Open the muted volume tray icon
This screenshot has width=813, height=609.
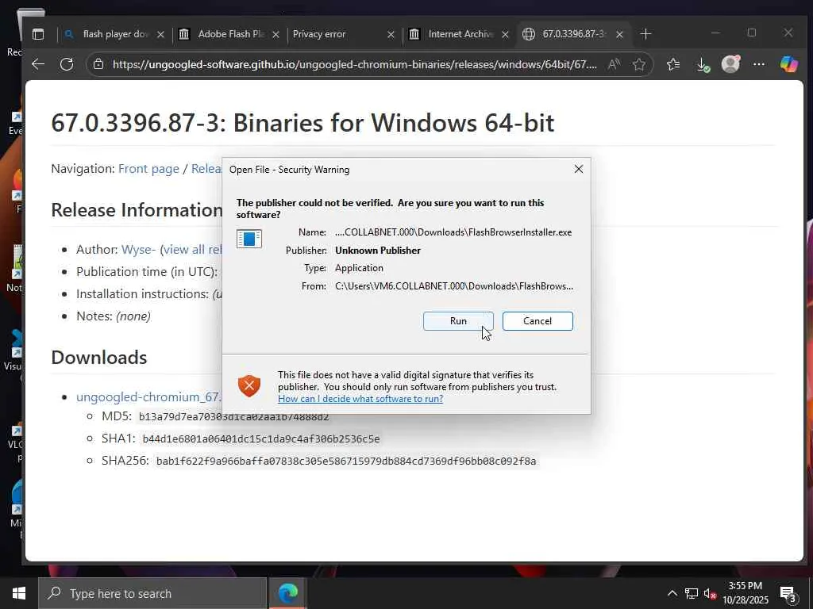[710, 594]
